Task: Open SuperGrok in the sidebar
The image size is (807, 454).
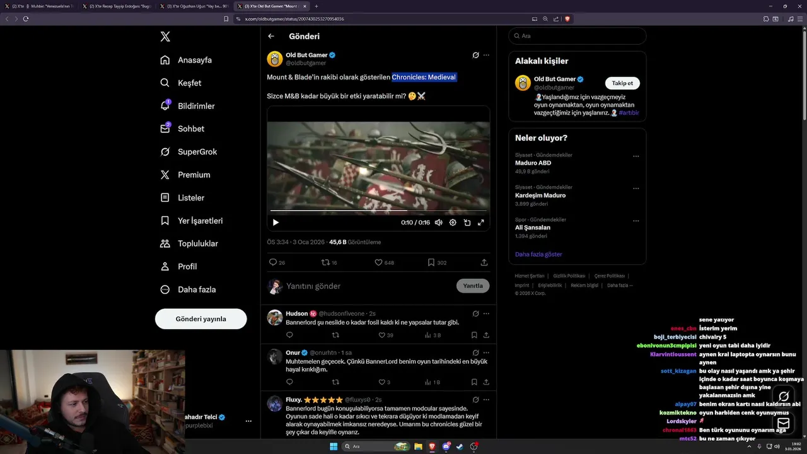Action: (x=189, y=152)
